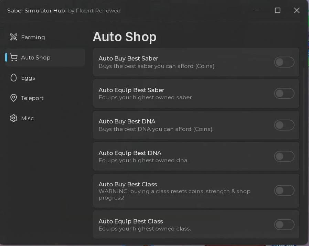Minimize the hub window
Screen dimensions: 309x246
[x=256, y=10]
